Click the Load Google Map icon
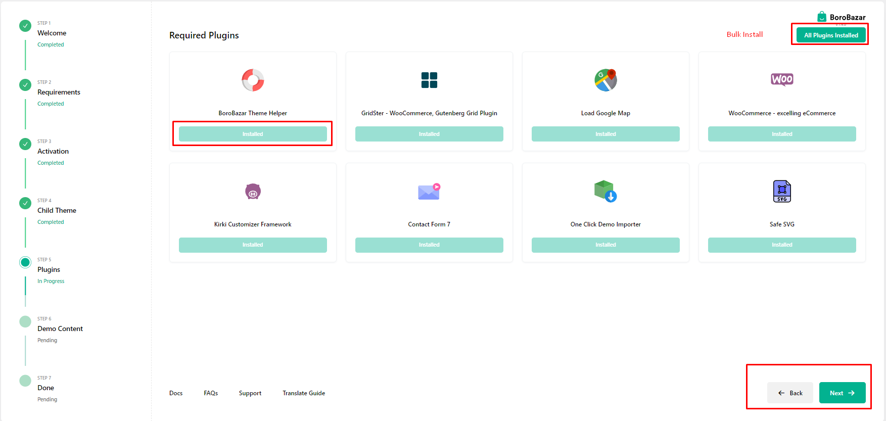The width and height of the screenshot is (886, 421). (x=605, y=80)
